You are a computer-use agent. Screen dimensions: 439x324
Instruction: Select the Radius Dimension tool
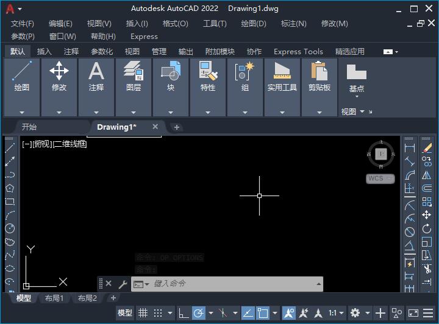pyautogui.click(x=410, y=206)
